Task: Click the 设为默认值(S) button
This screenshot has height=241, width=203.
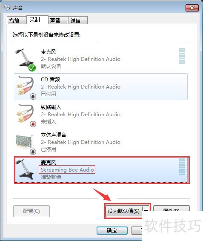Action: tap(124, 211)
